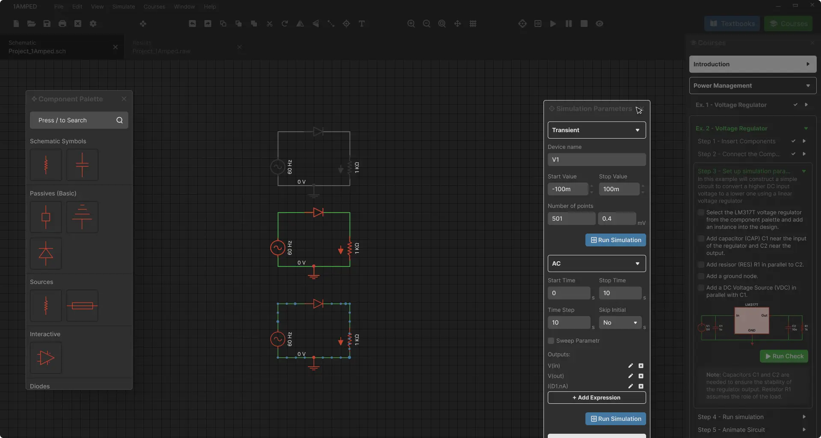Add text with the T tool icon
Screen dimensions: 821x438
coord(362,24)
